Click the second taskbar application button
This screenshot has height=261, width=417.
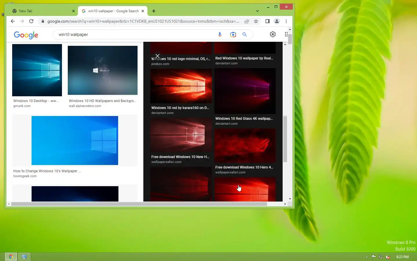tap(24, 257)
